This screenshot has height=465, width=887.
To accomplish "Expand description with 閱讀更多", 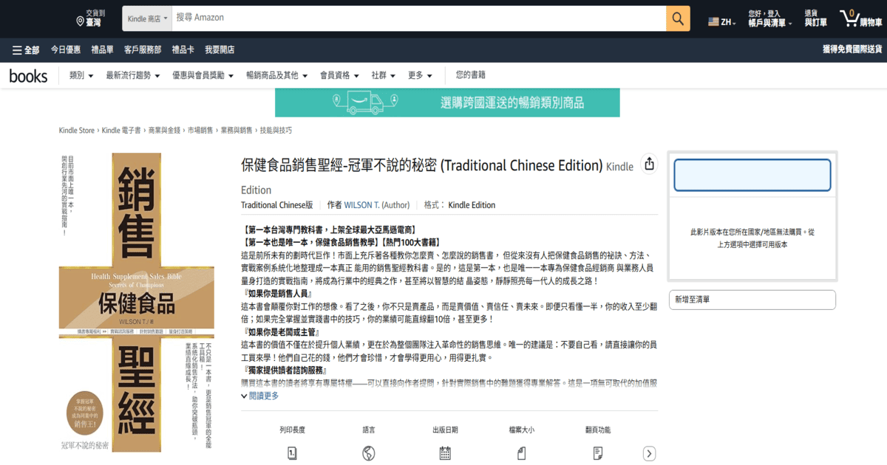I will pyautogui.click(x=259, y=396).
